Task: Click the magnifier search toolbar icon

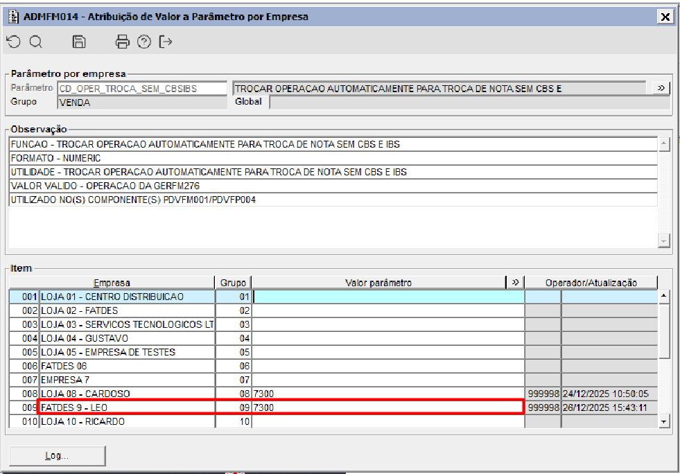Action: [x=35, y=42]
